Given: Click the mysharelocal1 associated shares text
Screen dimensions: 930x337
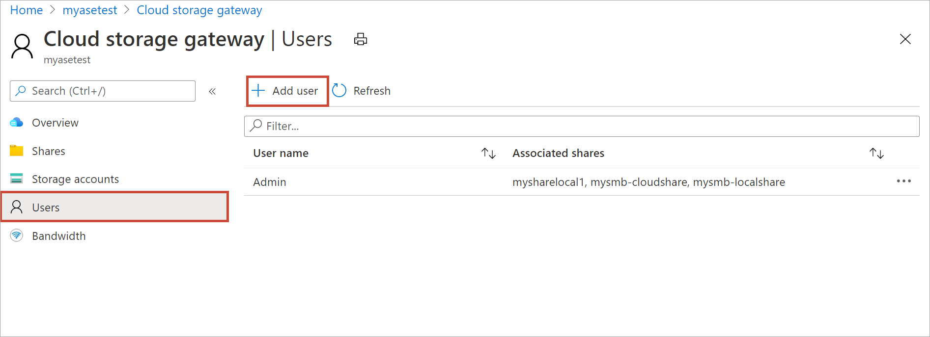Looking at the screenshot, I should [549, 182].
